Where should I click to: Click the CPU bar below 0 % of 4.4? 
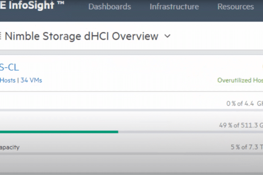(x=131, y=110)
